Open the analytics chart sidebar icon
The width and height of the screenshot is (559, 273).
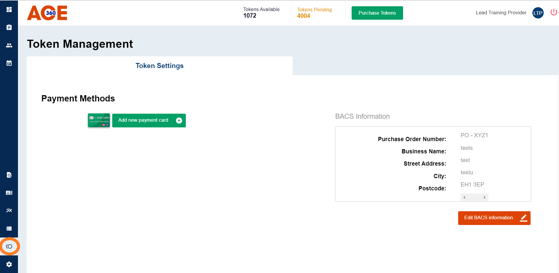[9, 210]
